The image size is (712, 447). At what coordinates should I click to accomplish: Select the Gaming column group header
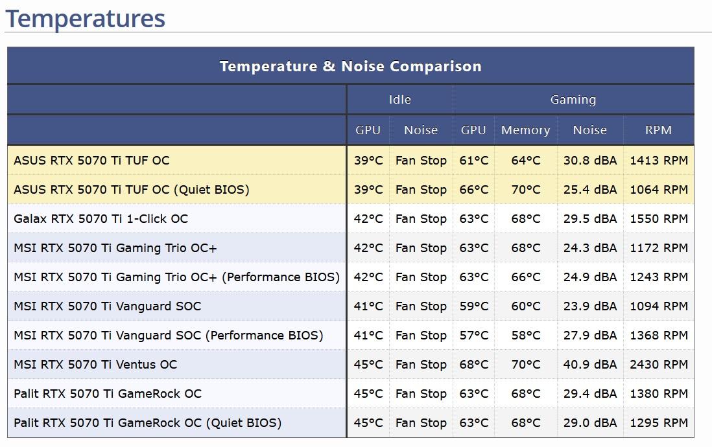coord(573,100)
